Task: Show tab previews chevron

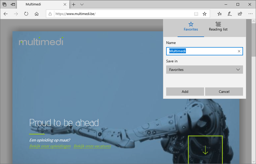Action: (82, 4)
